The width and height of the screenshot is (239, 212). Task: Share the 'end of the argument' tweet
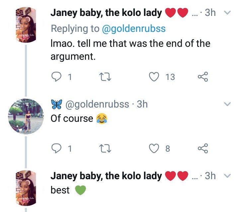pos(203,77)
